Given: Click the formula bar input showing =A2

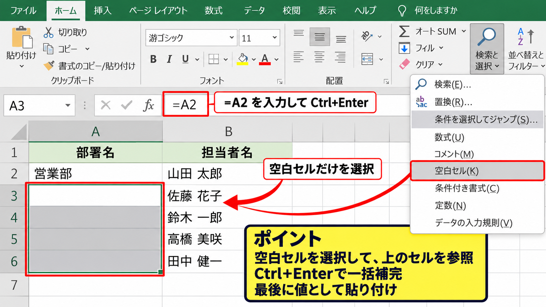Looking at the screenshot, I should point(185,104).
